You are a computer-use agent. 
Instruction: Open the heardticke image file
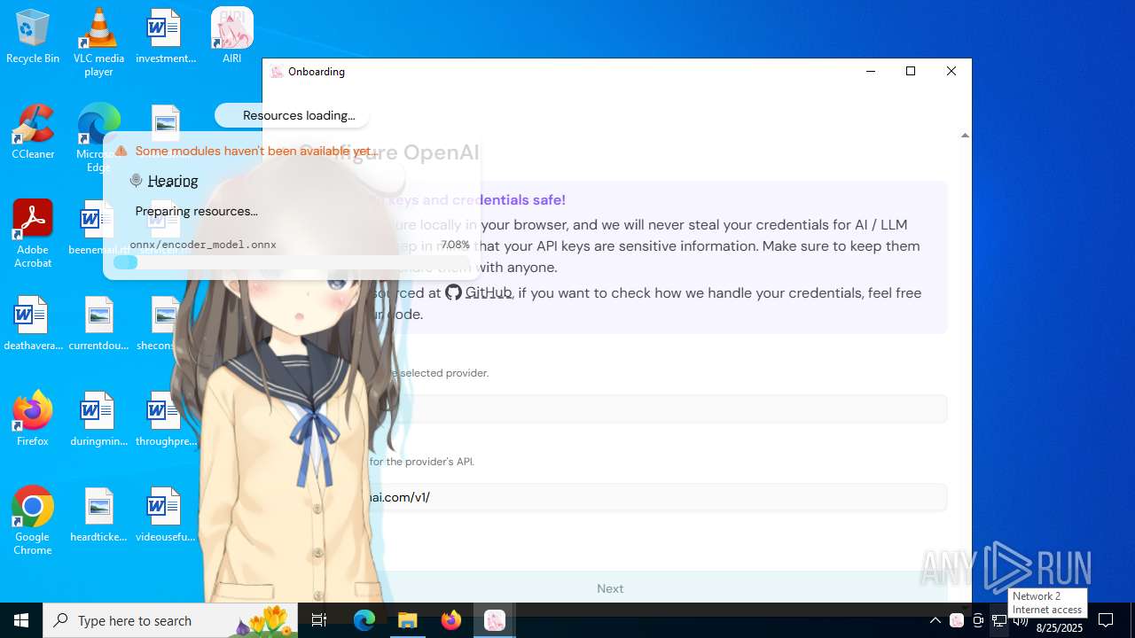[x=98, y=515]
